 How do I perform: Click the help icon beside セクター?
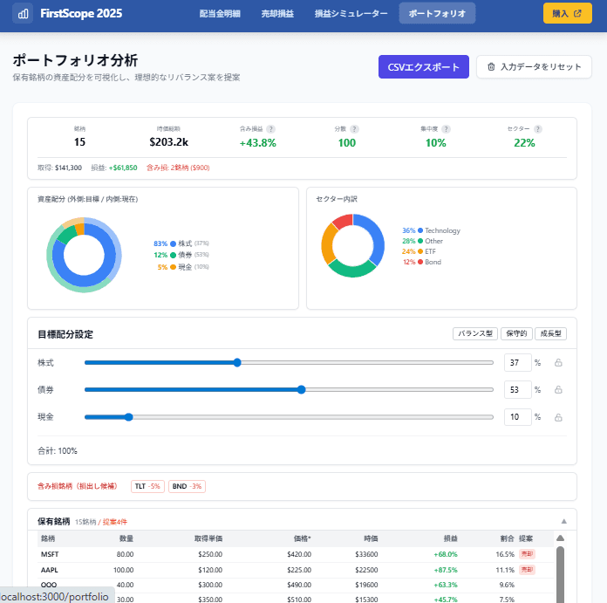[x=537, y=129]
